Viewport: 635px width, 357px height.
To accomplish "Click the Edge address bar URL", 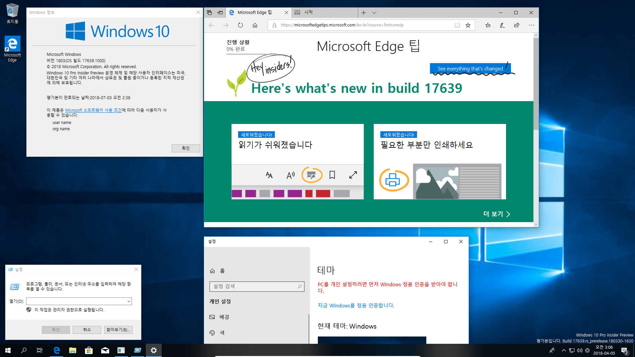I will click(342, 25).
